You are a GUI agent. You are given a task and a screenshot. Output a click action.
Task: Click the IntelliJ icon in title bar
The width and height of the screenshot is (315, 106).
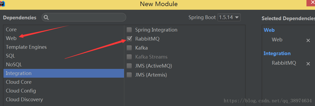pos(3,4)
